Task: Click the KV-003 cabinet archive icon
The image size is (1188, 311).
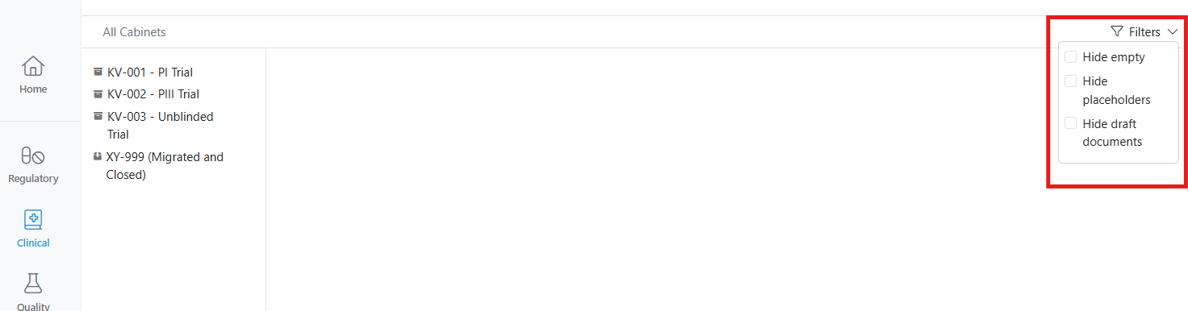Action: (98, 116)
